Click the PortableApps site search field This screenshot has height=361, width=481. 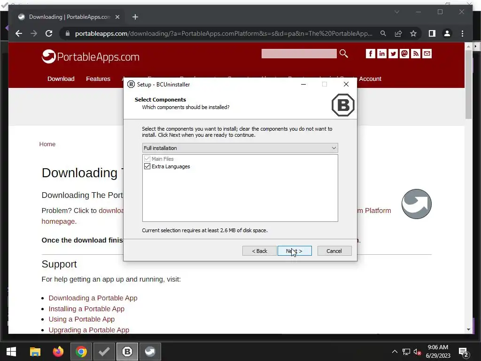coord(299,54)
